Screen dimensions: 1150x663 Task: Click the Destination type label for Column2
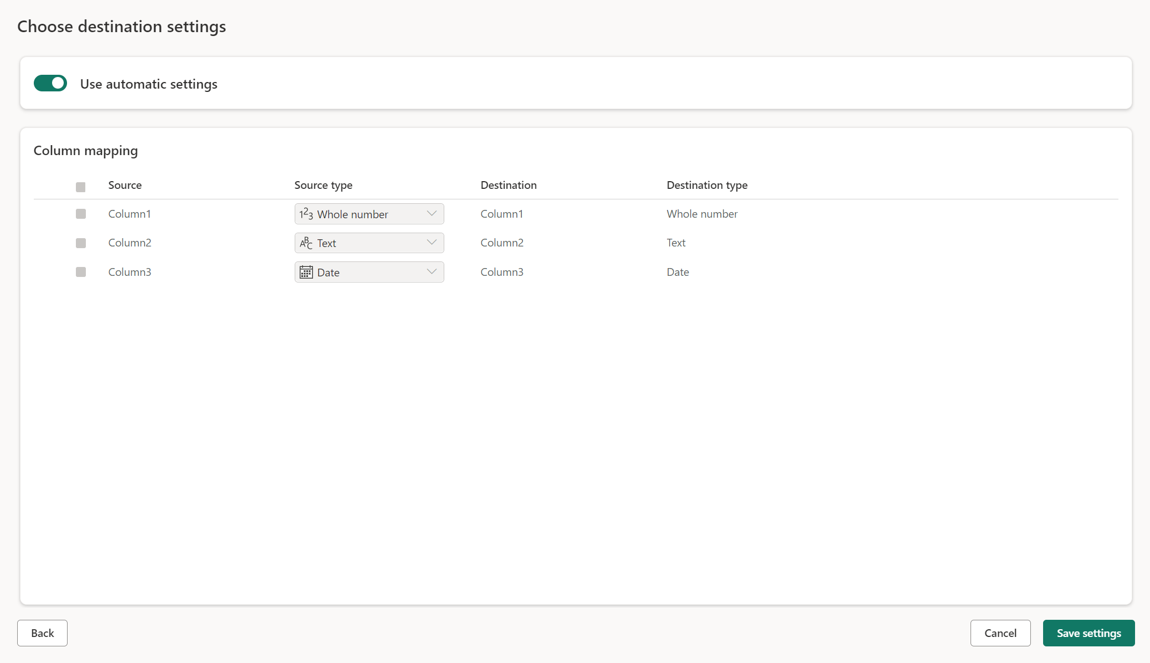(675, 242)
